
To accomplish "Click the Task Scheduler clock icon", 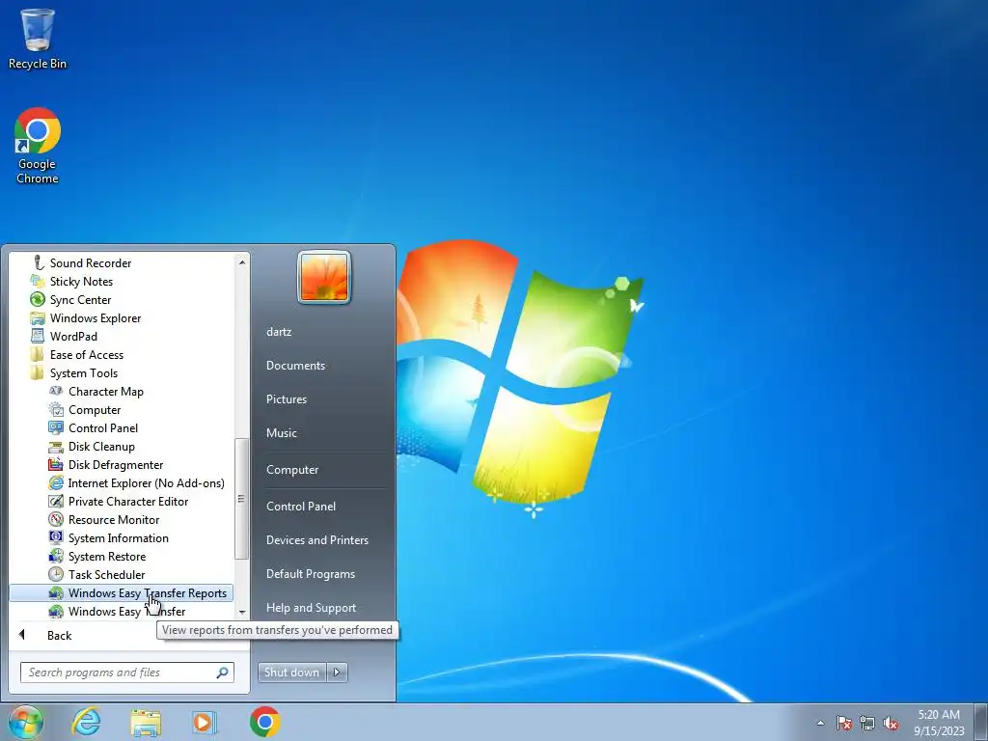I will coord(56,574).
